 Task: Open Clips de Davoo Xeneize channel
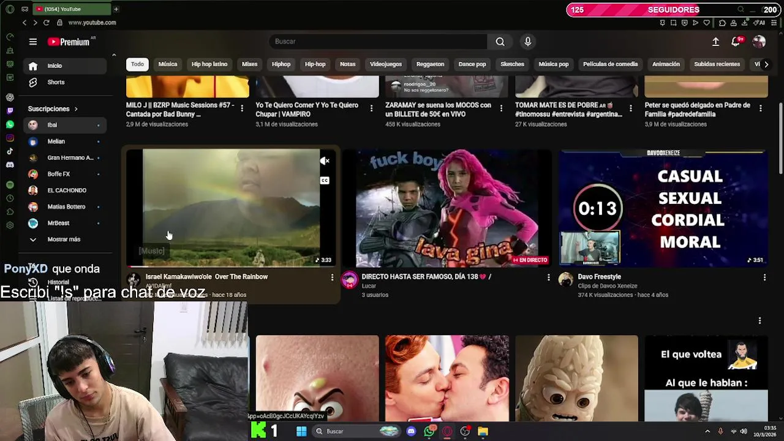pos(608,286)
